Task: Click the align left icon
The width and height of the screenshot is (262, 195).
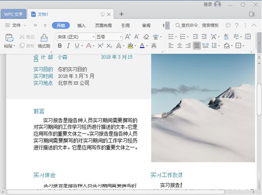Action: click(171, 46)
